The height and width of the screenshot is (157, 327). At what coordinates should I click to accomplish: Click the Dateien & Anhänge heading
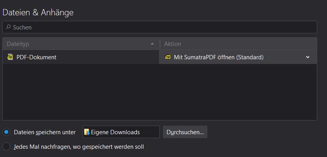(x=38, y=13)
